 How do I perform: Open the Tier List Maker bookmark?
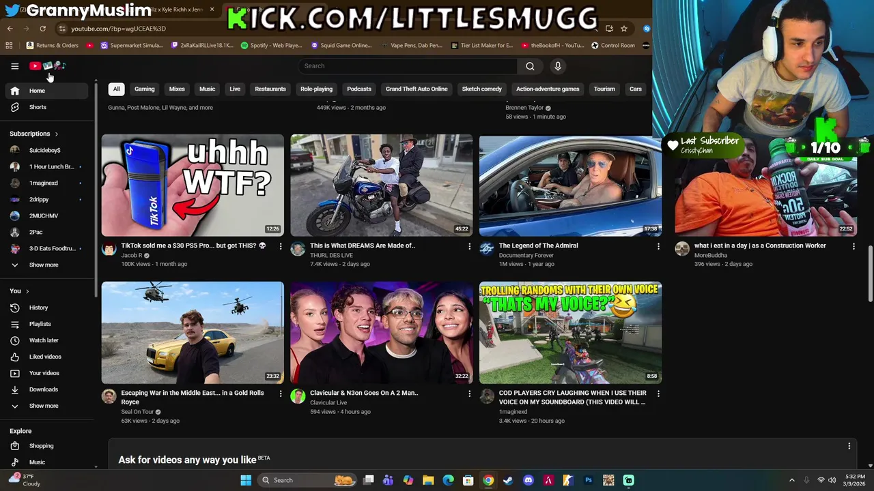coord(482,46)
